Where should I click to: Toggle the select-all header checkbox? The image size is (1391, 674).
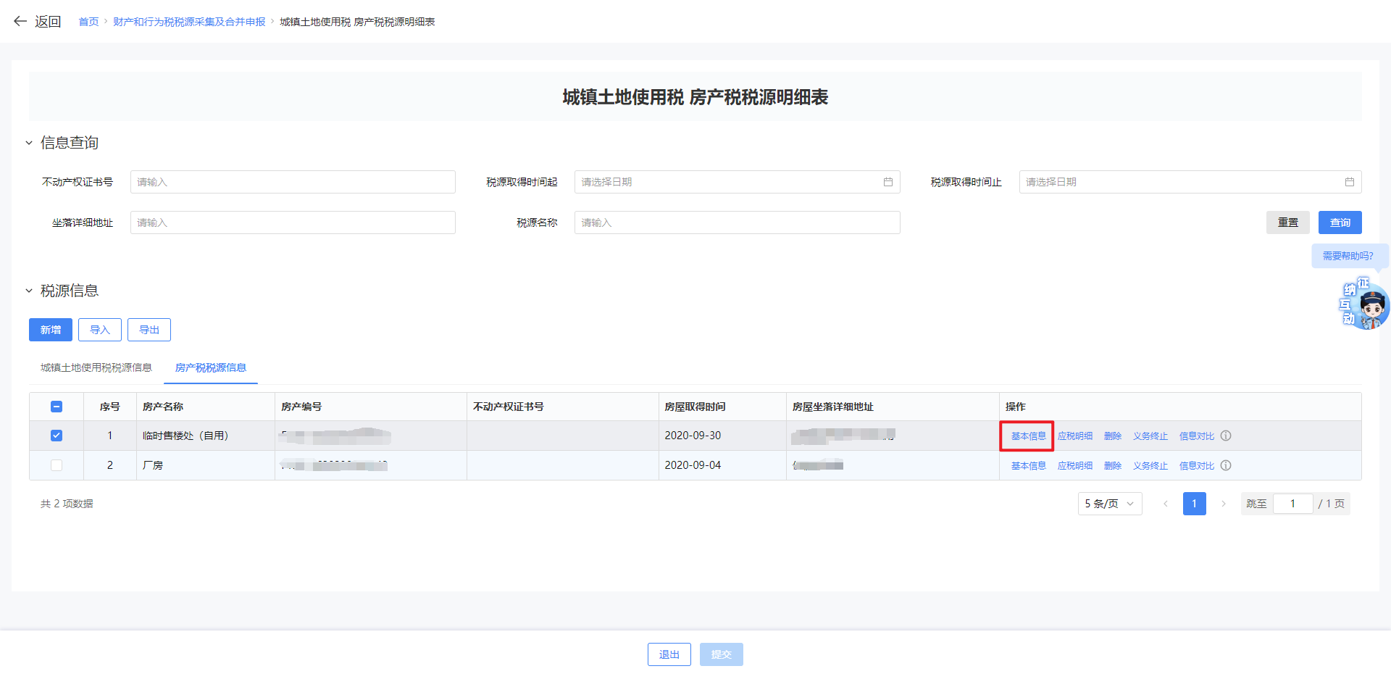[57, 407]
